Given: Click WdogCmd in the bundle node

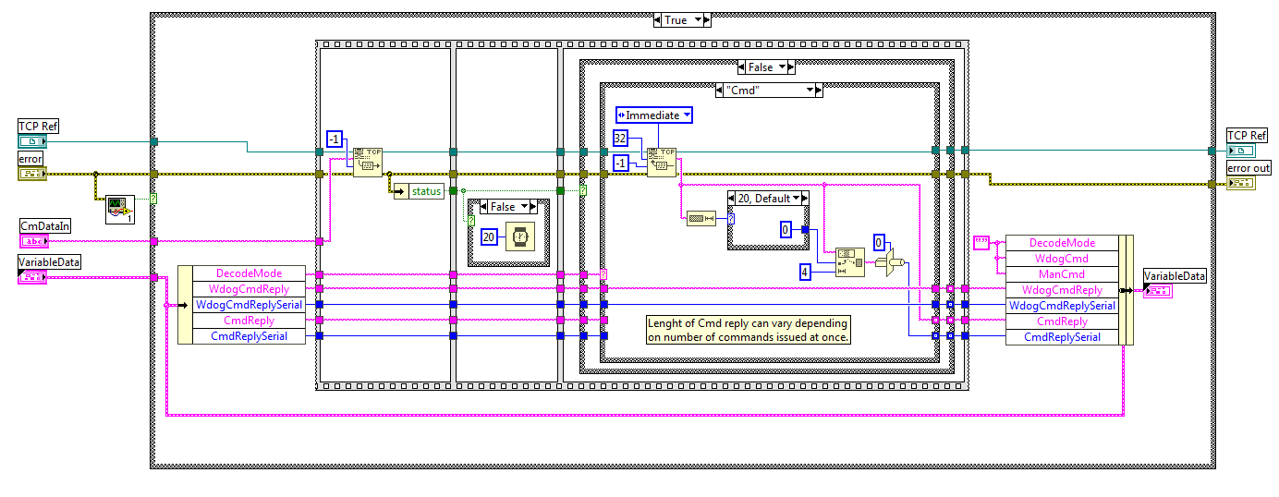Looking at the screenshot, I should 1062,259.
